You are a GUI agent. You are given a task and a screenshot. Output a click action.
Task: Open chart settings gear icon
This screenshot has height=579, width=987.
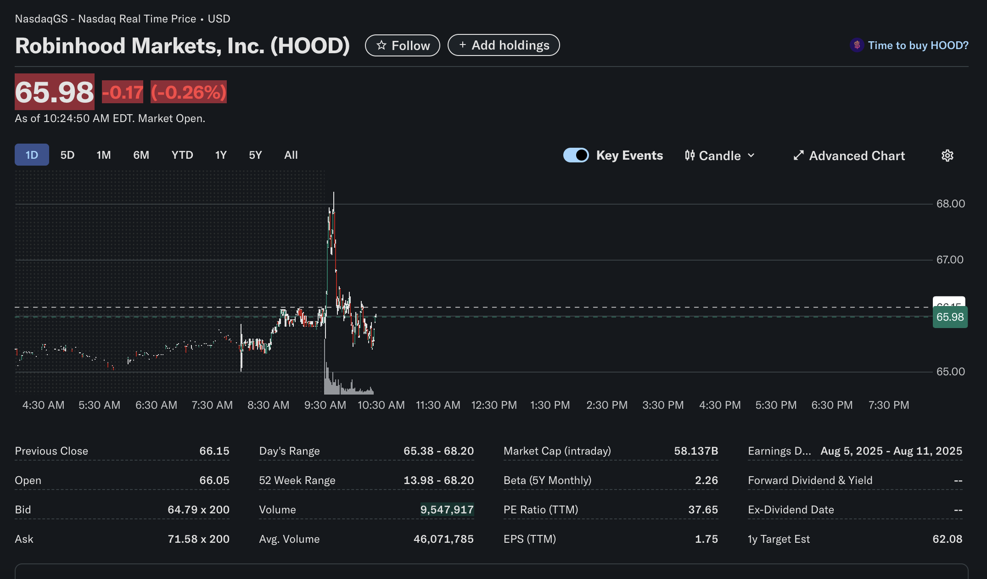948,156
